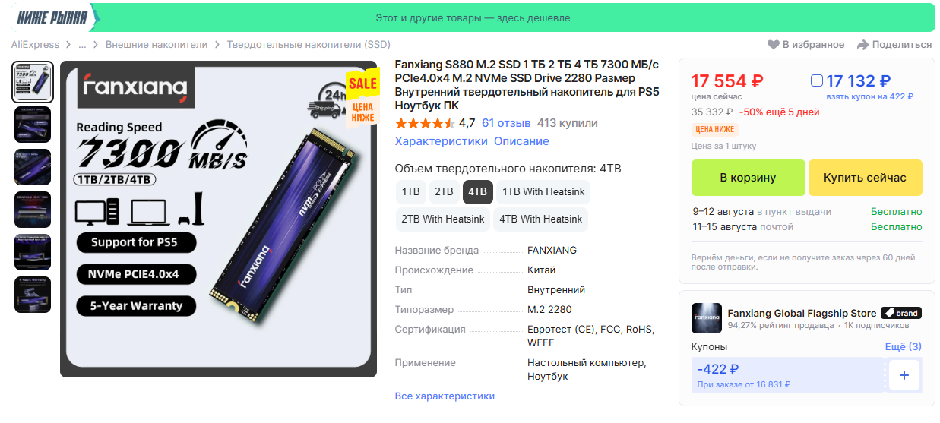
Task: Add the SSD to cart
Action: click(748, 178)
